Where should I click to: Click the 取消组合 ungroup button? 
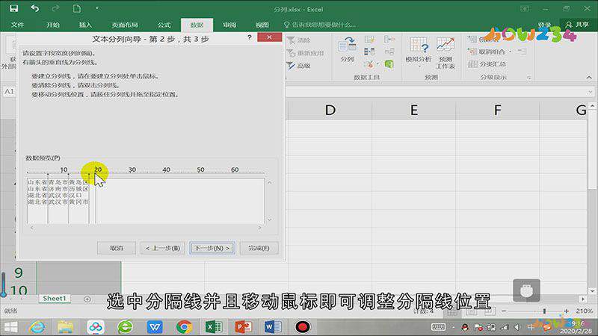pyautogui.click(x=487, y=52)
